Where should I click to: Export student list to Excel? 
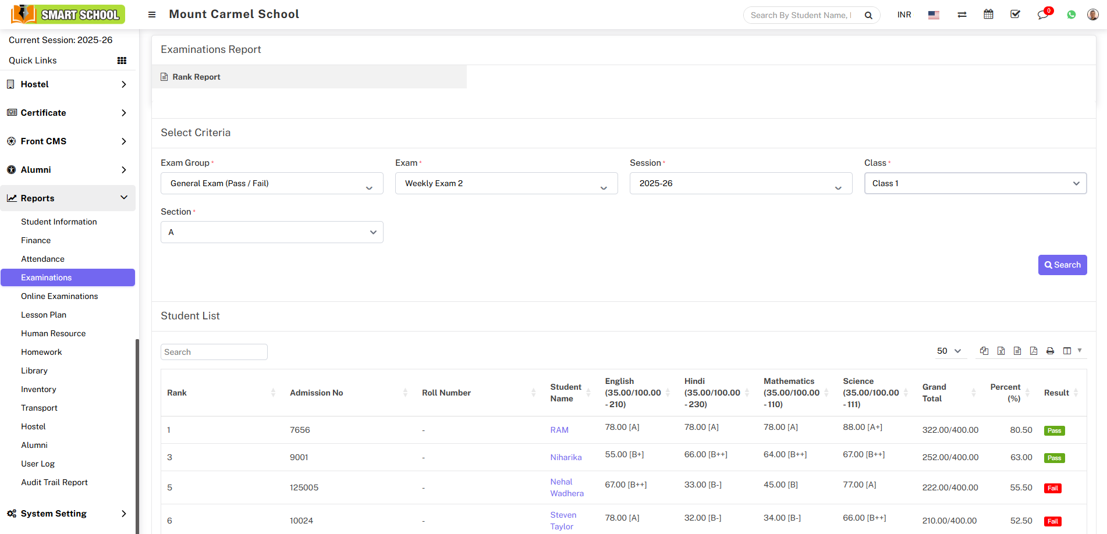pos(1000,351)
